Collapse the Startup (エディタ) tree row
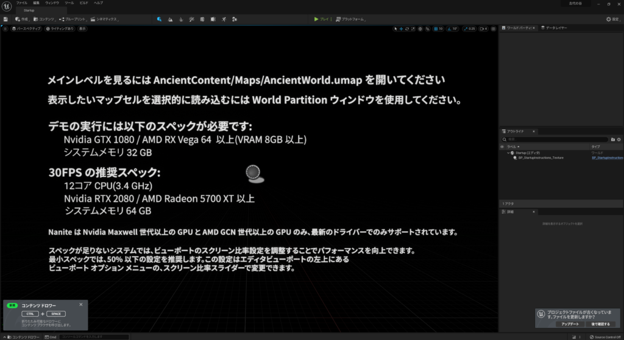 point(508,153)
